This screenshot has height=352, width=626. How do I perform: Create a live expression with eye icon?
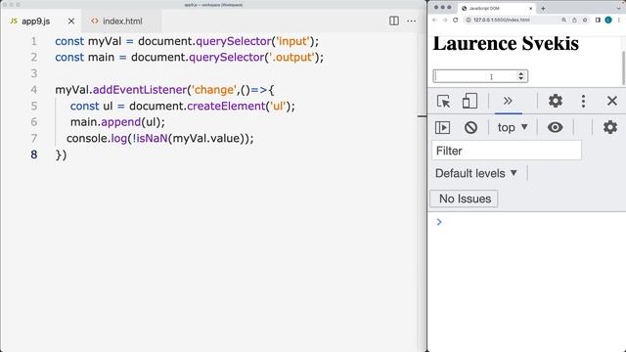click(x=555, y=128)
